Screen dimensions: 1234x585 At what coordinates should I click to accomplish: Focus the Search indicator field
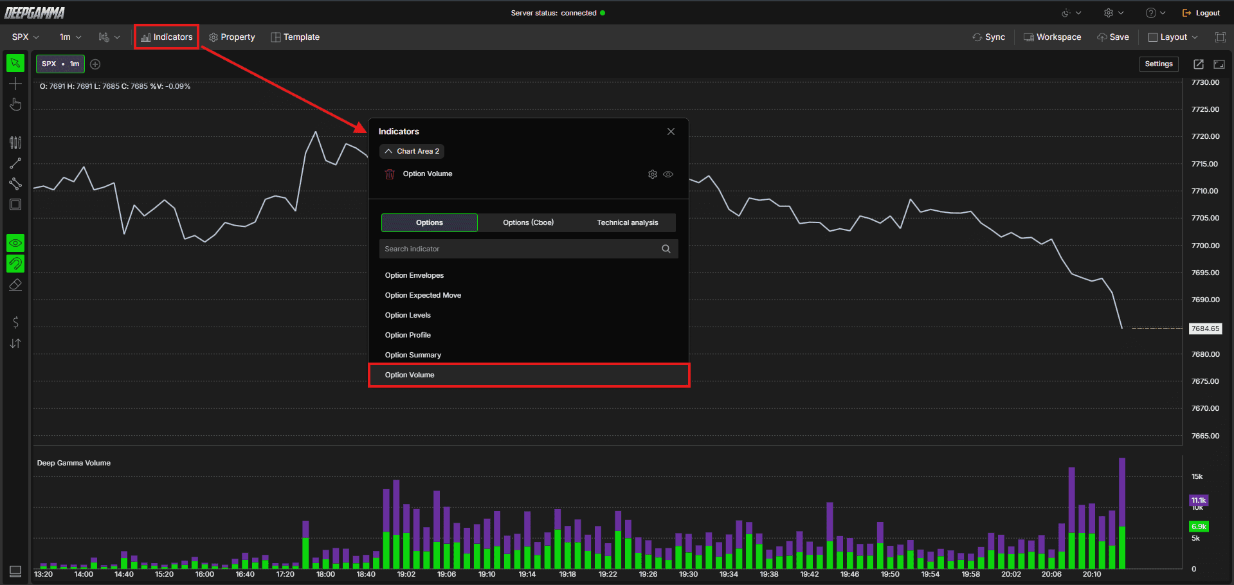click(x=529, y=249)
